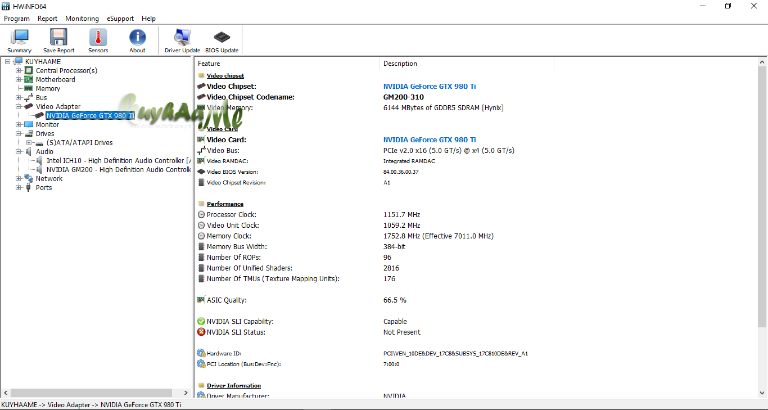Click the Audio speaker icon in tree
This screenshot has width=768, height=410.
pyautogui.click(x=29, y=151)
